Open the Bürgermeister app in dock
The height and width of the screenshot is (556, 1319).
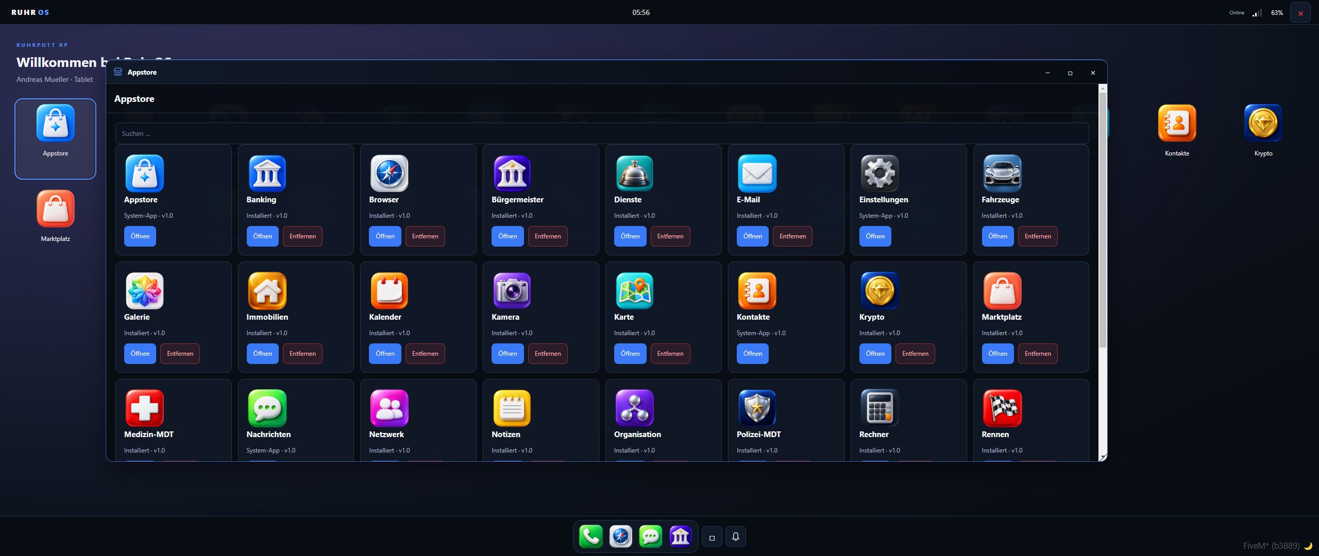(x=680, y=536)
